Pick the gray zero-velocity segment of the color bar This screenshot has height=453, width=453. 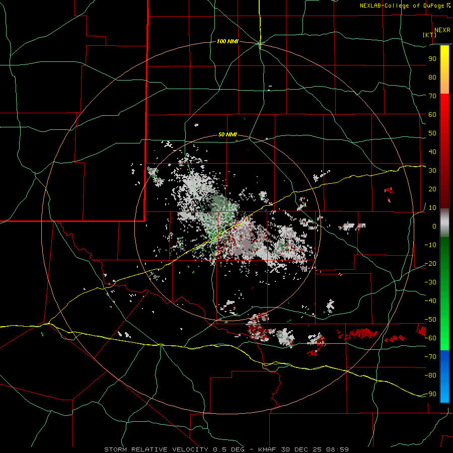pyautogui.click(x=444, y=223)
